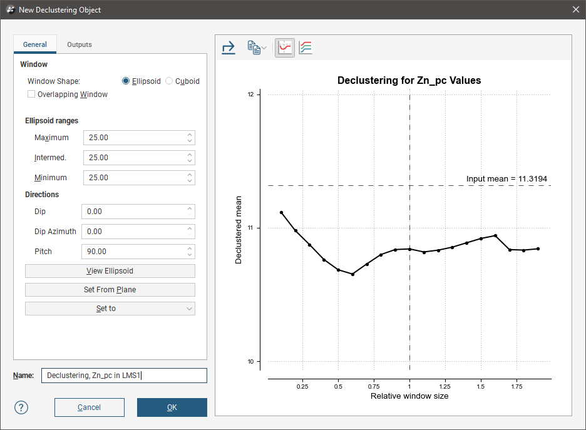Close the New Declustering Object dialog
The width and height of the screenshot is (586, 430).
click(x=575, y=9)
